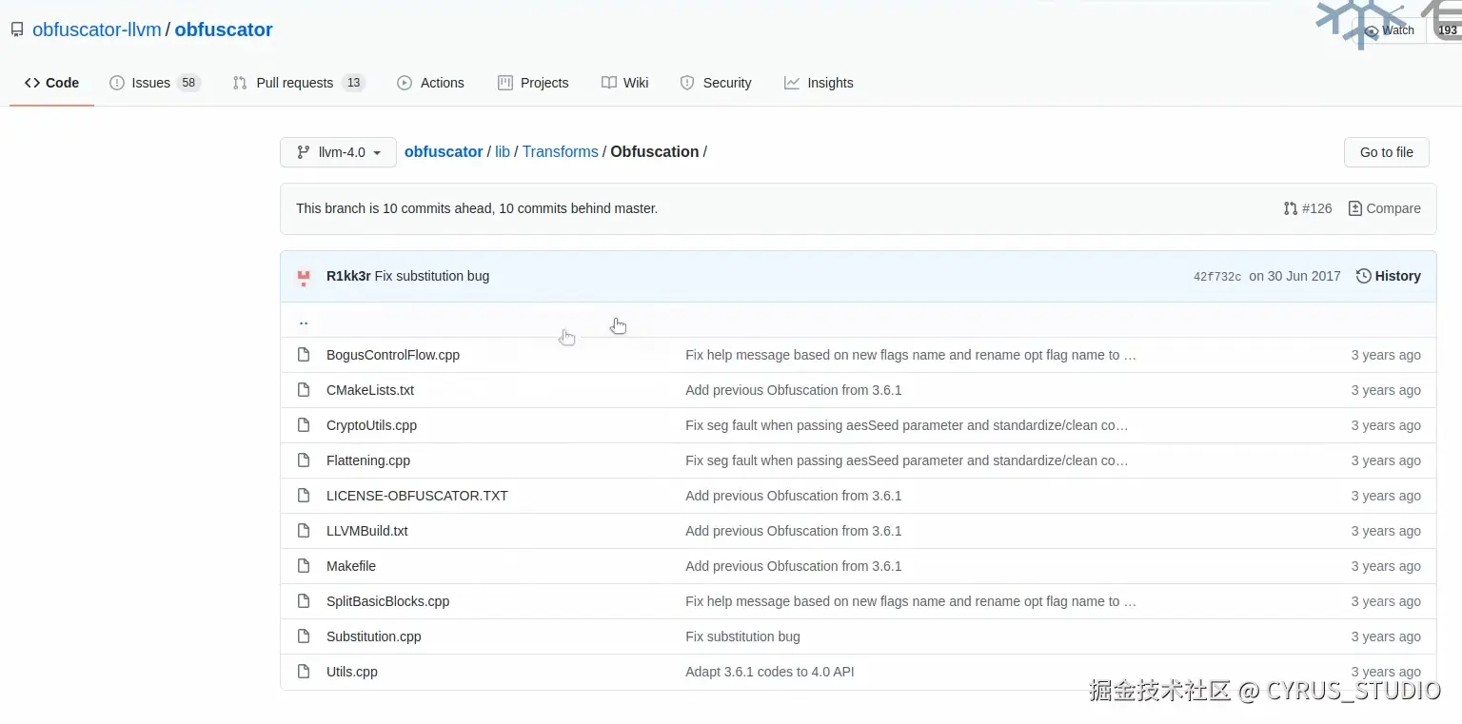Click the obfuscator breadcrumb link
Screen dimensions: 1462x724
pyautogui.click(x=444, y=152)
